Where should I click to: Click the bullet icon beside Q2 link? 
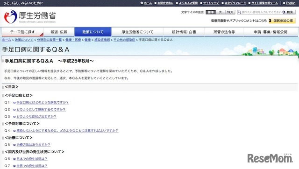[14, 110]
